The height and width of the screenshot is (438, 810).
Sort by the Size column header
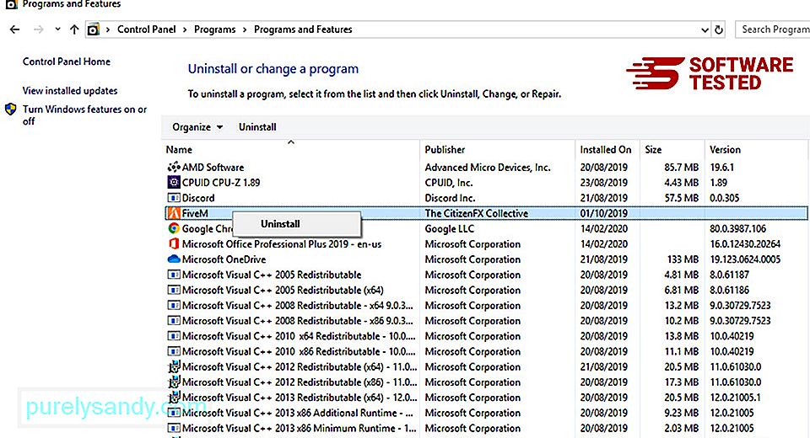pyautogui.click(x=653, y=150)
